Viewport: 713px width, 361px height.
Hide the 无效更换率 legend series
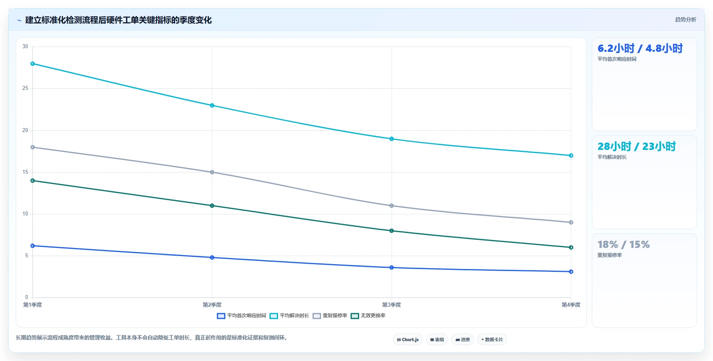pyautogui.click(x=368, y=316)
